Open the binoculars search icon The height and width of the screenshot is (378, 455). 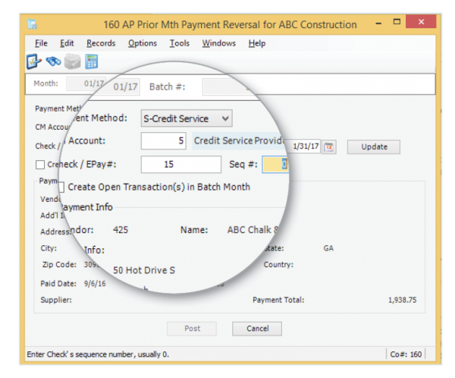[x=53, y=61]
